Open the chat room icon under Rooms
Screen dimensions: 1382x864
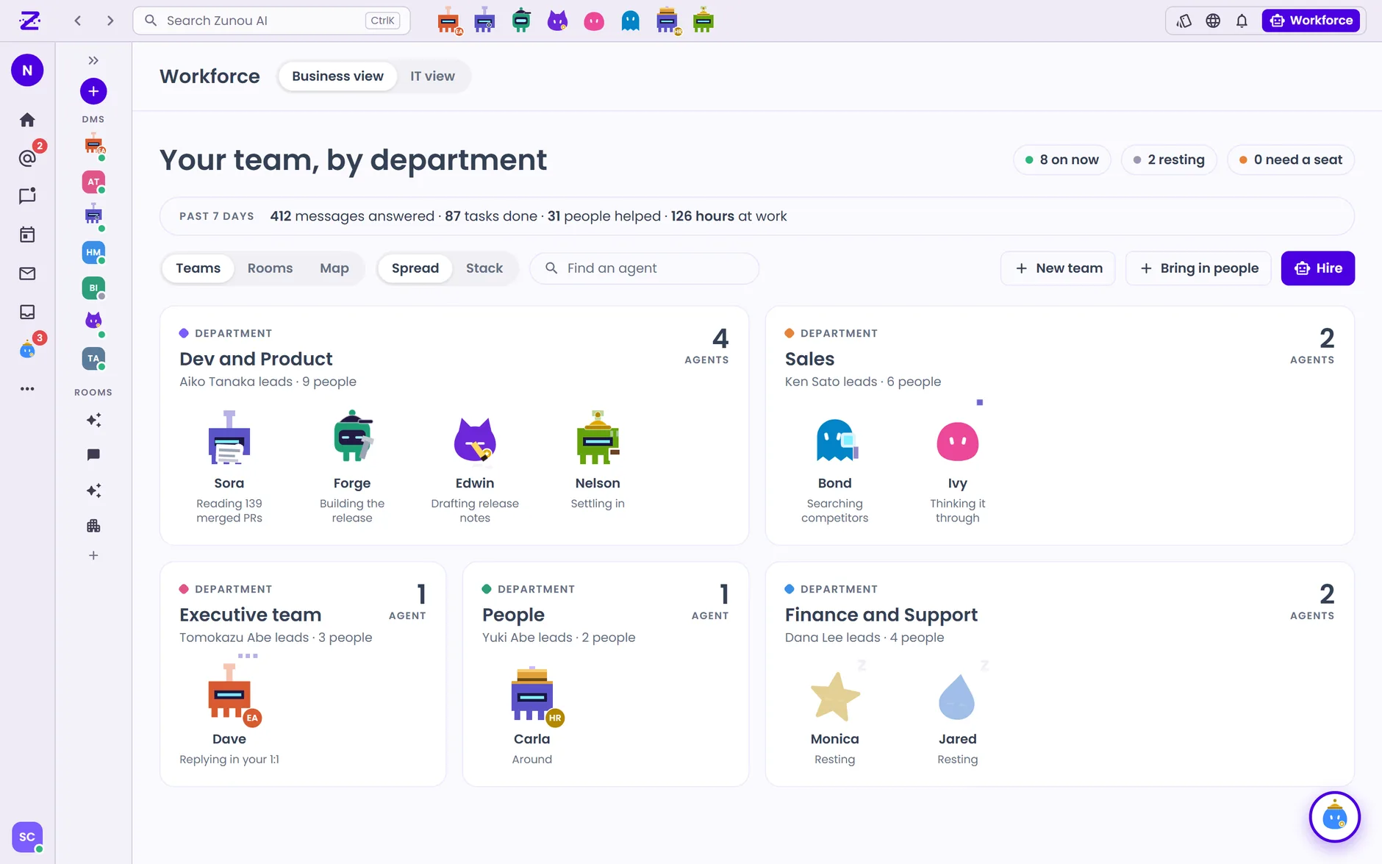93,455
